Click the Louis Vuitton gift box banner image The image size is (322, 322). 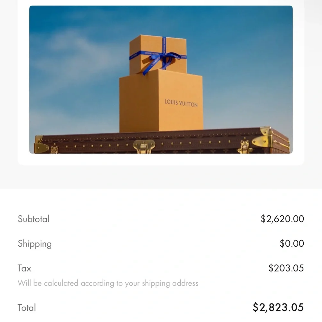tap(161, 79)
